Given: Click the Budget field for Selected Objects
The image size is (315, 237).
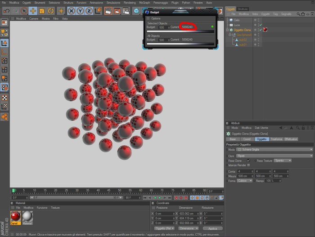Looking at the screenshot, I should point(164,27).
